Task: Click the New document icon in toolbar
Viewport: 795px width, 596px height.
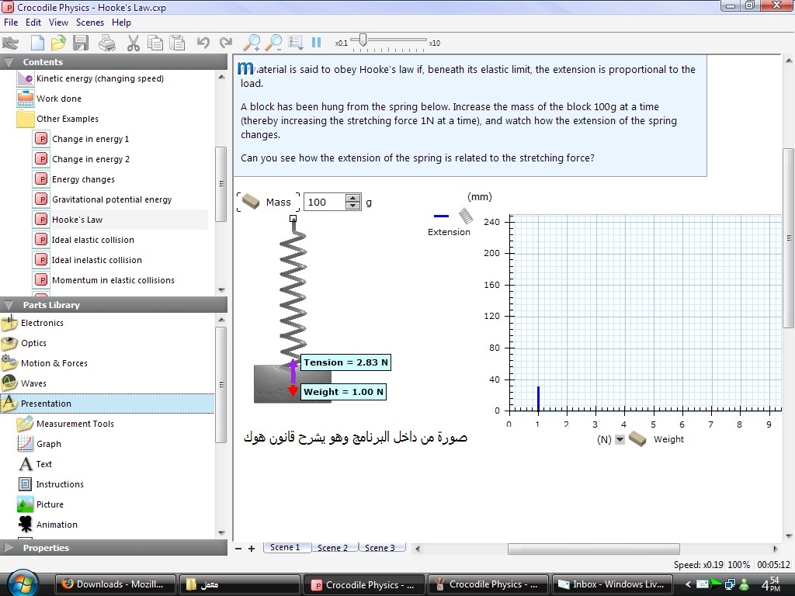Action: pos(37,43)
